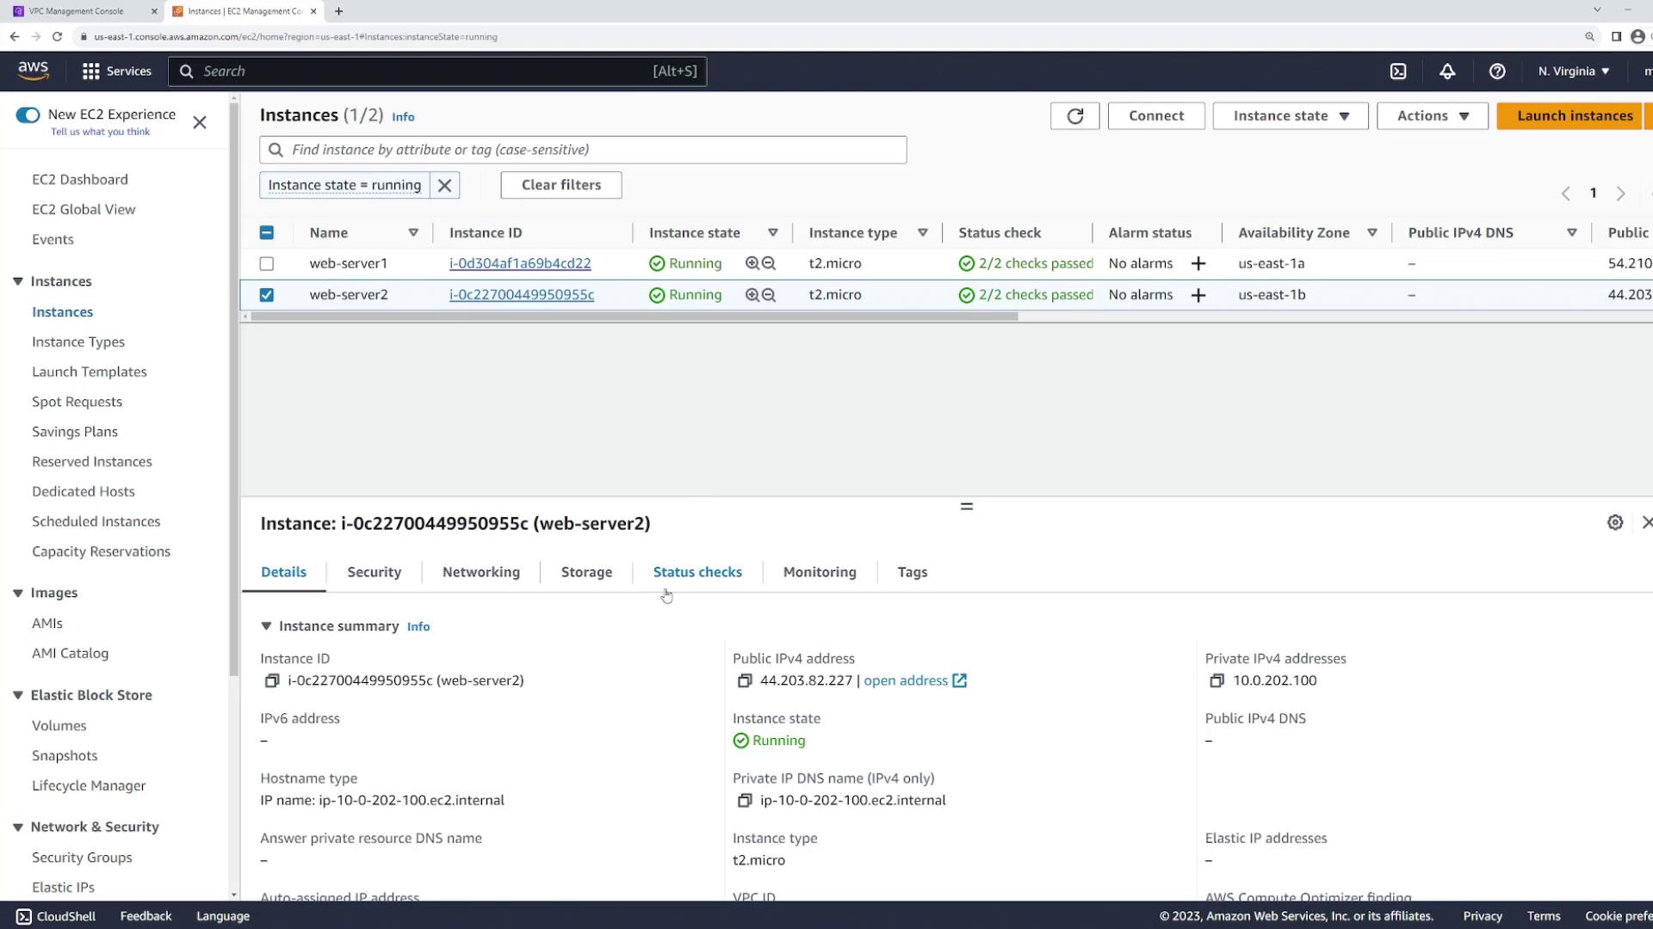The width and height of the screenshot is (1653, 929).
Task: Sort by the Name column arrow
Action: [x=413, y=233]
